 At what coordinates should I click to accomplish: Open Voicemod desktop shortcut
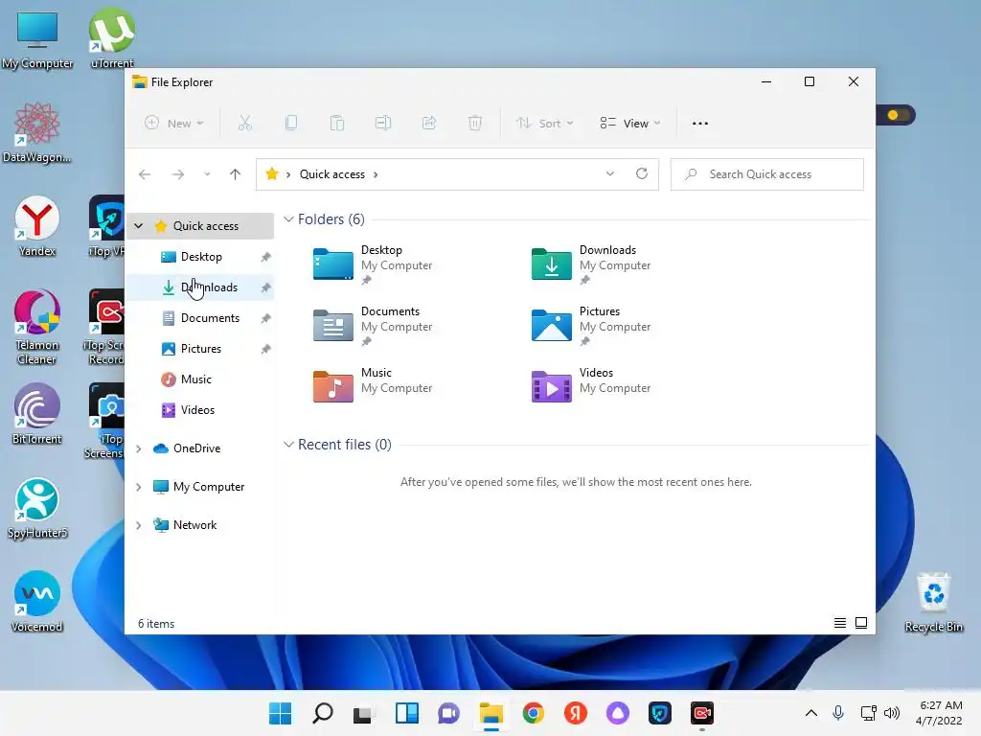[37, 601]
